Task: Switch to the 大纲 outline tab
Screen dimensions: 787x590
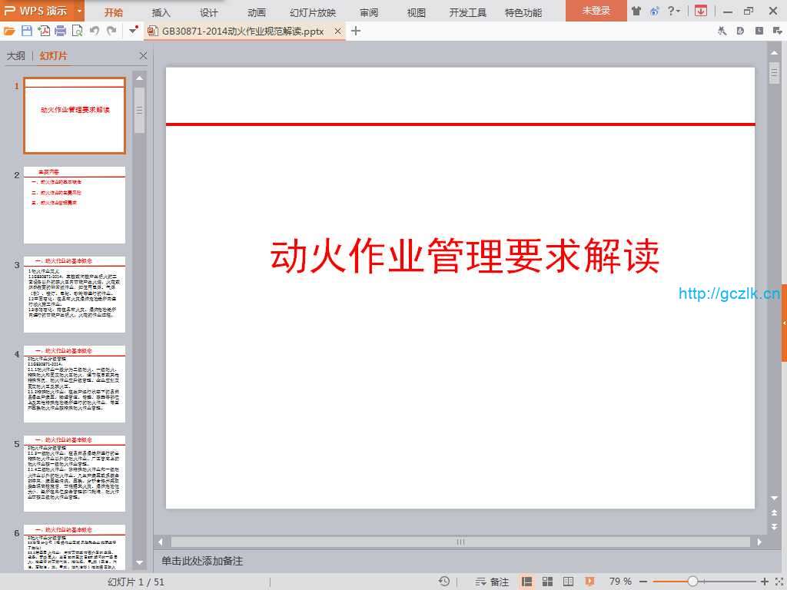Action: (16, 56)
